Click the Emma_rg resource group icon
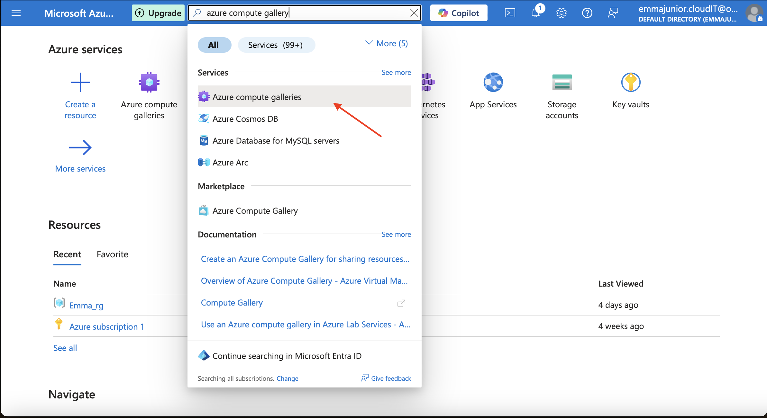This screenshot has width=767, height=418. pyautogui.click(x=59, y=303)
